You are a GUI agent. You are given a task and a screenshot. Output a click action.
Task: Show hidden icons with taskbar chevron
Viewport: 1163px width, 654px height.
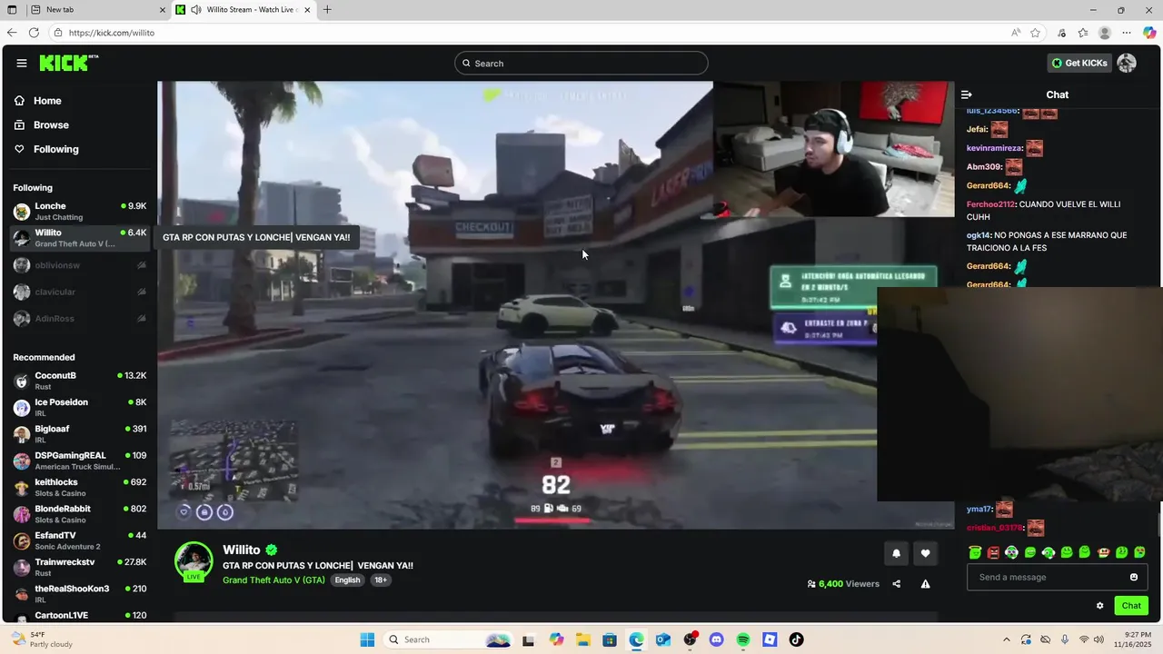coord(1006,639)
